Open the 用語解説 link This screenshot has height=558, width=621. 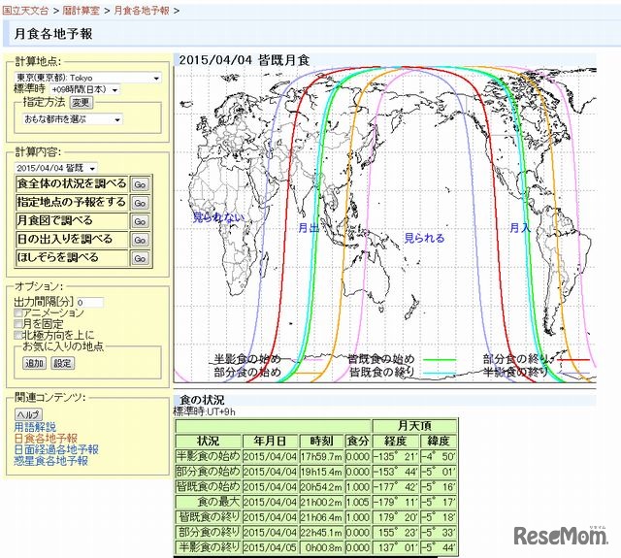[35, 427]
